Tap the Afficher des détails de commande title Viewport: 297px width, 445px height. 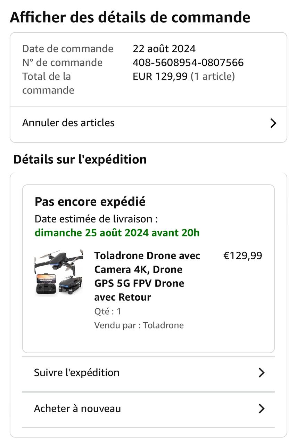pyautogui.click(x=130, y=17)
